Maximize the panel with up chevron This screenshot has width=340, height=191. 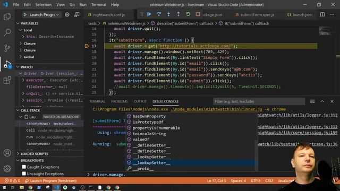point(322,101)
